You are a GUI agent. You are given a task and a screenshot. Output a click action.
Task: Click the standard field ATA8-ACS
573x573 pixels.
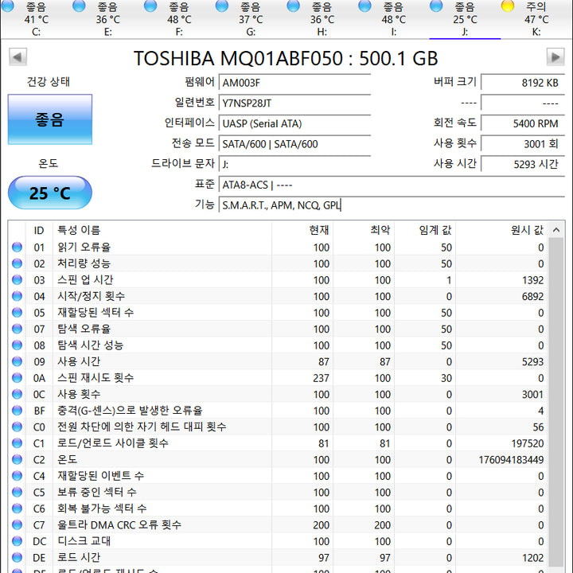tap(392, 185)
